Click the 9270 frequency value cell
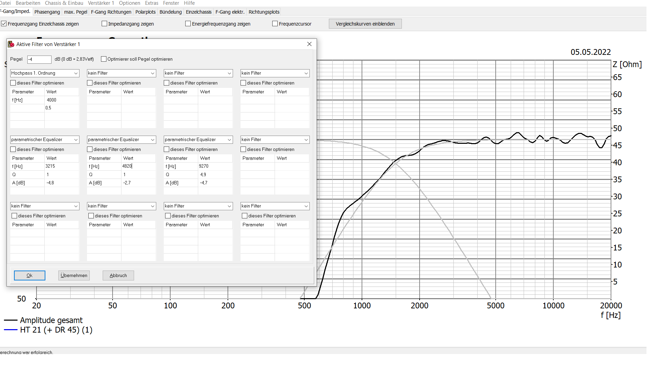This screenshot has width=655, height=368. pos(215,166)
